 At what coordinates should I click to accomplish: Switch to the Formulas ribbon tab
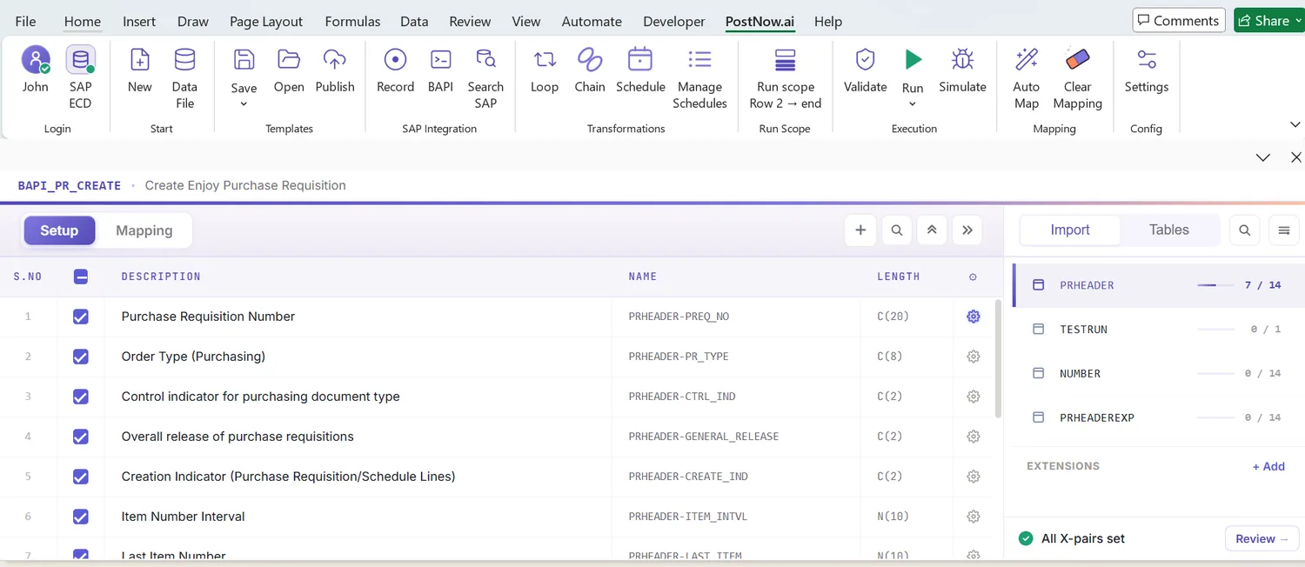pyautogui.click(x=352, y=21)
